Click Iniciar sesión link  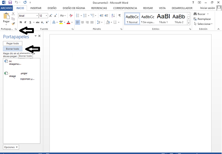[x=208, y=8]
